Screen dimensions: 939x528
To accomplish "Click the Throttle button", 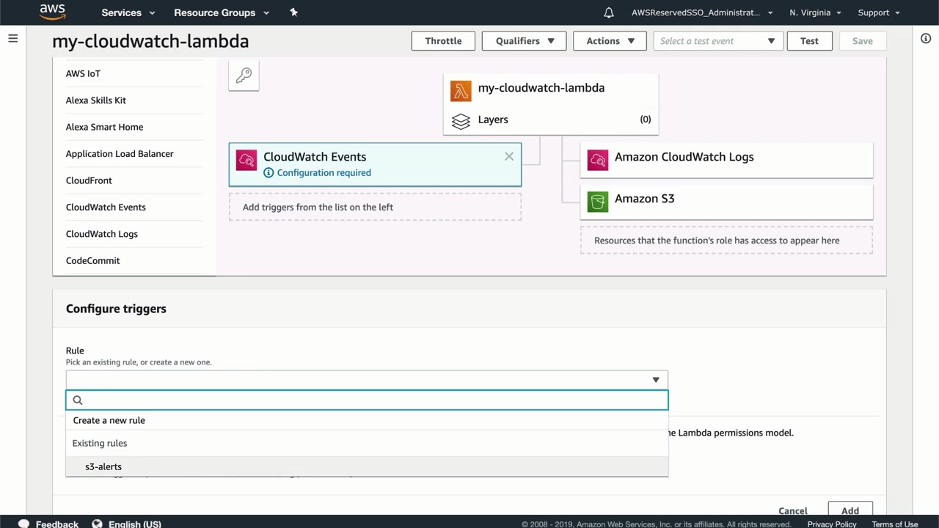I will [443, 41].
